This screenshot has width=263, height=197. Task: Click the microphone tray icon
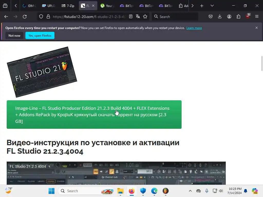point(207,191)
